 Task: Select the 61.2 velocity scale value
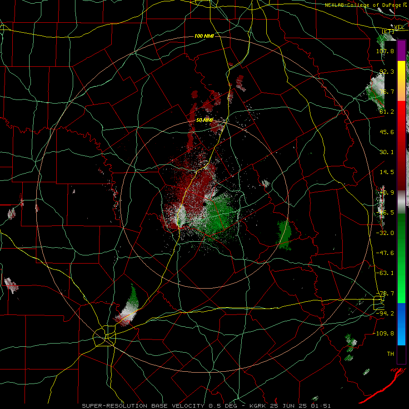click(387, 112)
